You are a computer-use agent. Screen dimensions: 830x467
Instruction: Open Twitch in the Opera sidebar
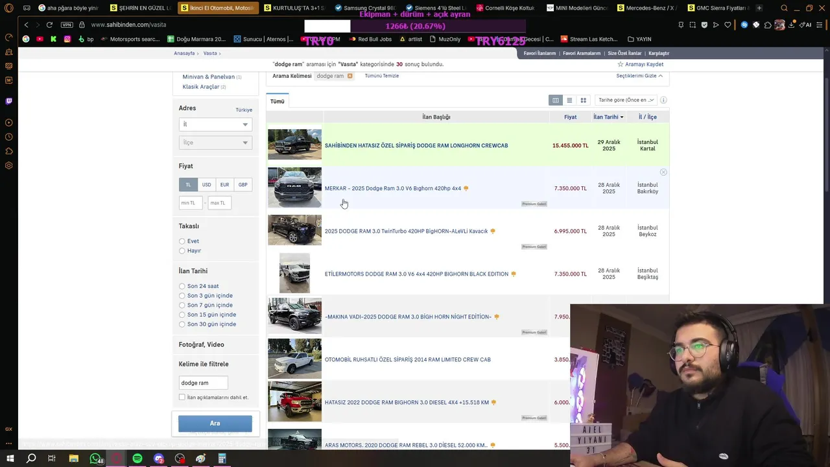coord(8,101)
